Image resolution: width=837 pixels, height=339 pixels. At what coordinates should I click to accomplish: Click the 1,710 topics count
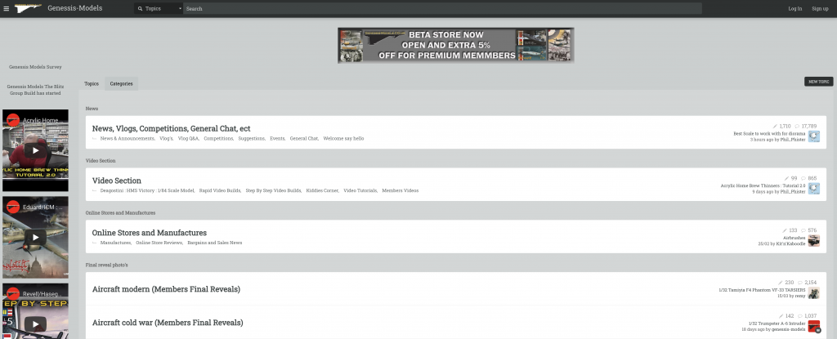781,126
